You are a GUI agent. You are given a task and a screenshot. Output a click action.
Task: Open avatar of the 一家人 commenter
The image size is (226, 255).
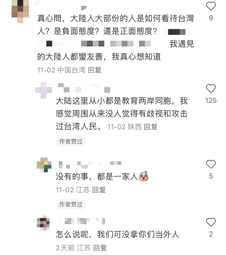coord(44,165)
